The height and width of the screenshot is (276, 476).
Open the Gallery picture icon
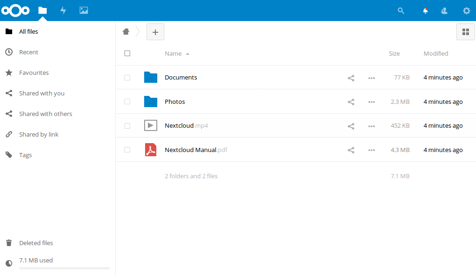[84, 11]
